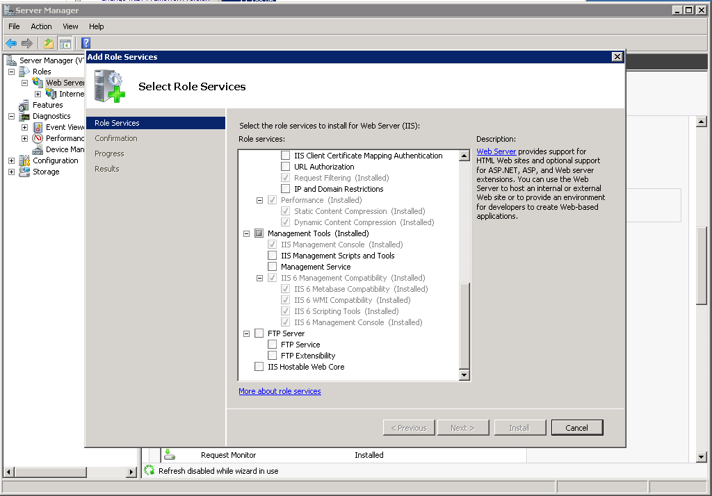
Task: Click the Device Manager icon
Action: click(38, 149)
